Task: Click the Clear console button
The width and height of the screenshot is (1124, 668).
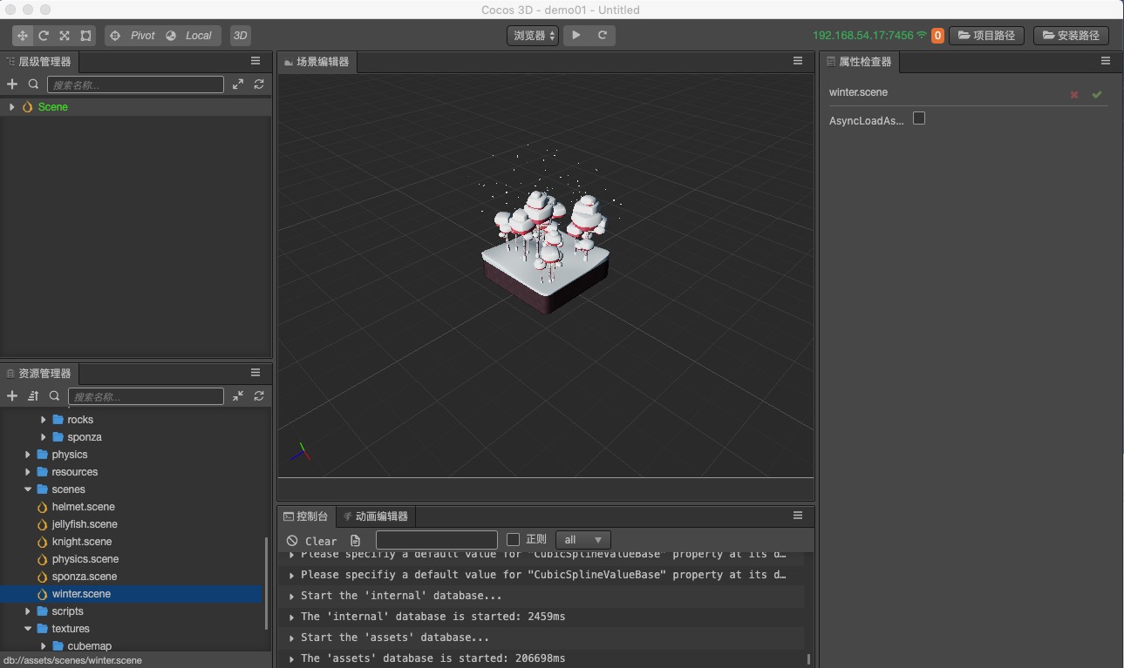Action: (312, 541)
